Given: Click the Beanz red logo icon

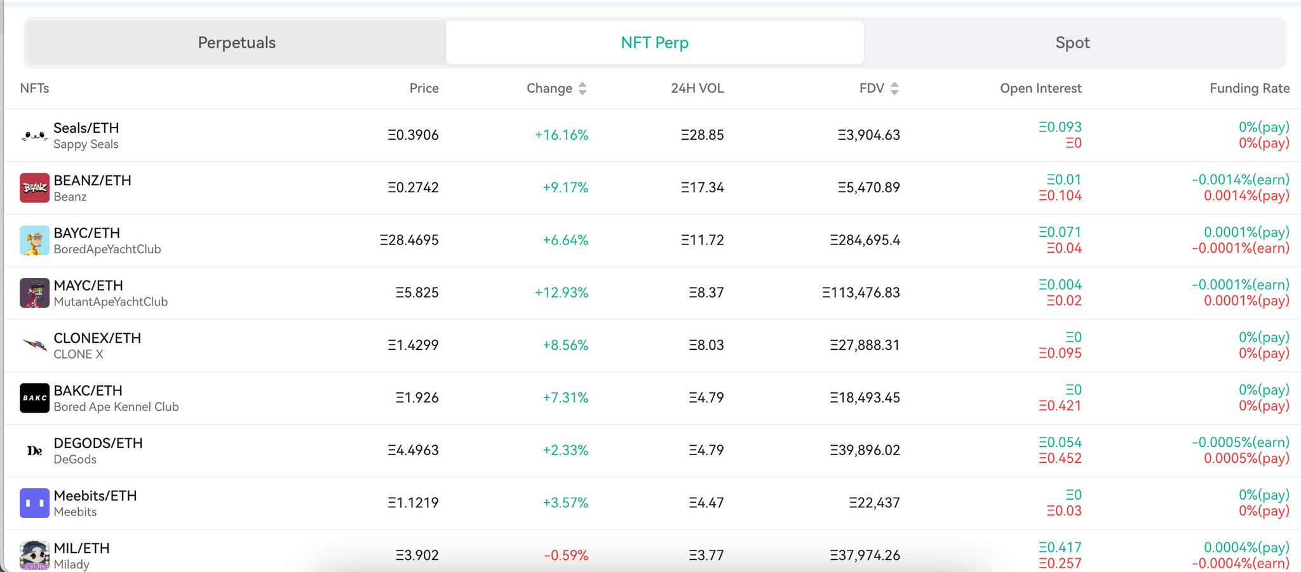Looking at the screenshot, I should point(34,188).
